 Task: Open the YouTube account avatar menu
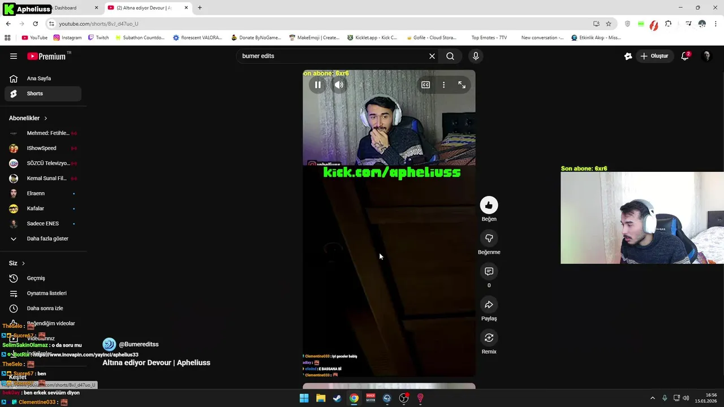pyautogui.click(x=706, y=56)
